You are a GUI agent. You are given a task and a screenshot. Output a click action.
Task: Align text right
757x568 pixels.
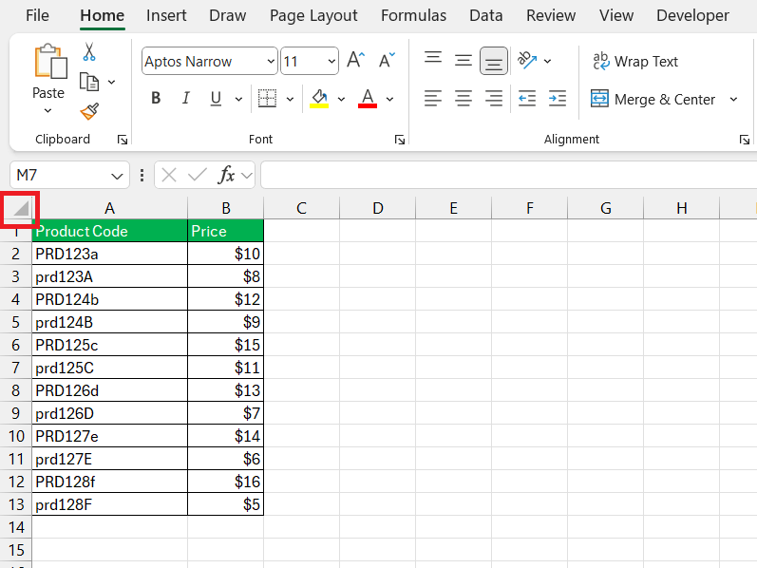pyautogui.click(x=493, y=99)
